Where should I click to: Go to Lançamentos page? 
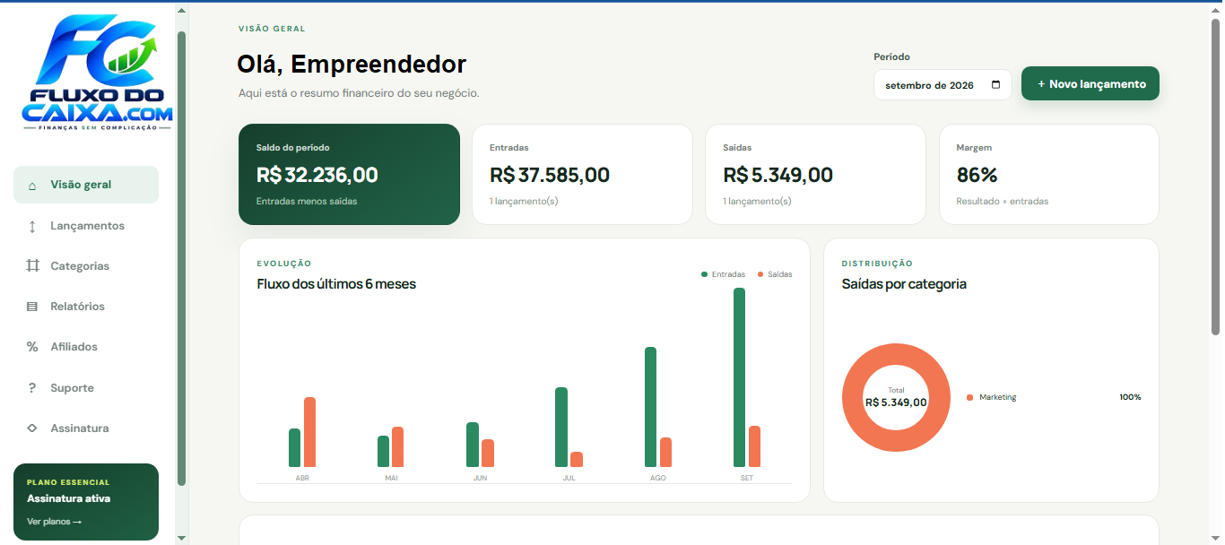tap(86, 226)
